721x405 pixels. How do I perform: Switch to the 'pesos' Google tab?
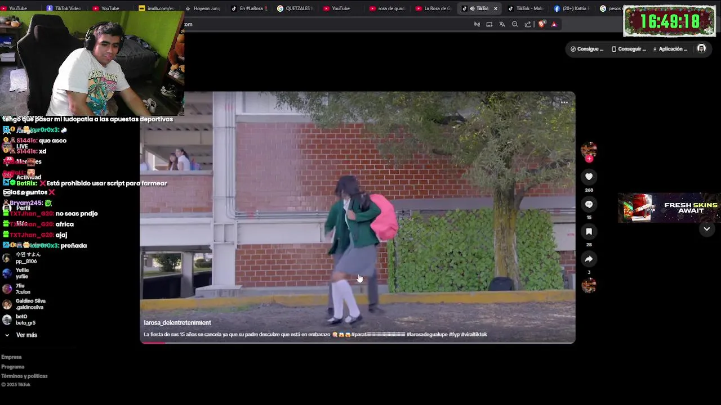(x=611, y=8)
